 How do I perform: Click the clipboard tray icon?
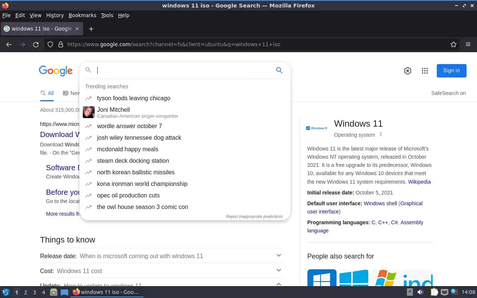(x=435, y=292)
